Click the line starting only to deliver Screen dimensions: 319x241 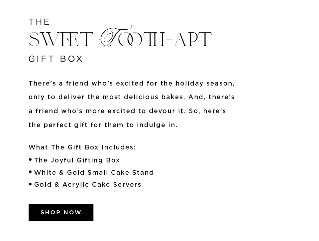pyautogui.click(x=132, y=97)
